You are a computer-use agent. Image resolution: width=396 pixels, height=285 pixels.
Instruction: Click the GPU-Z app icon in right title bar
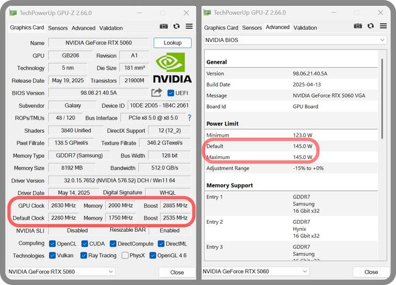point(207,12)
